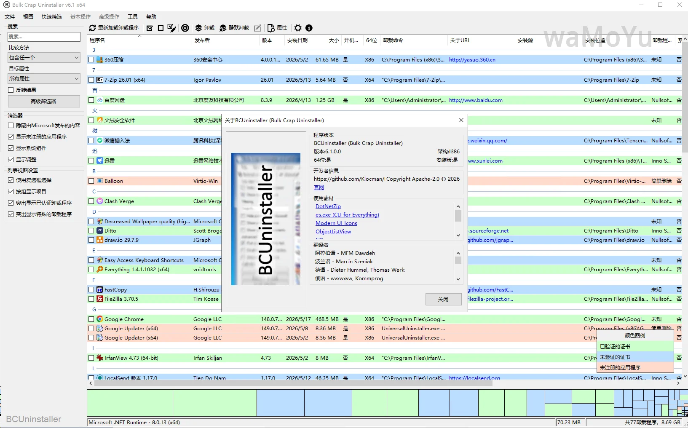Click the Clash Verge cat icon

coord(100,201)
